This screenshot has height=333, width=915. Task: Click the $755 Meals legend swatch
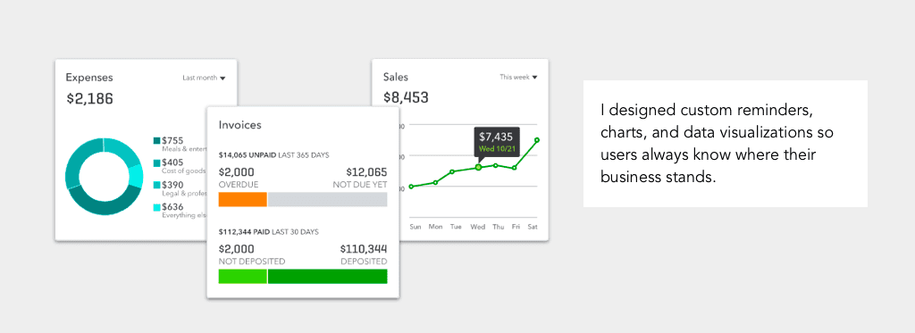(x=156, y=140)
